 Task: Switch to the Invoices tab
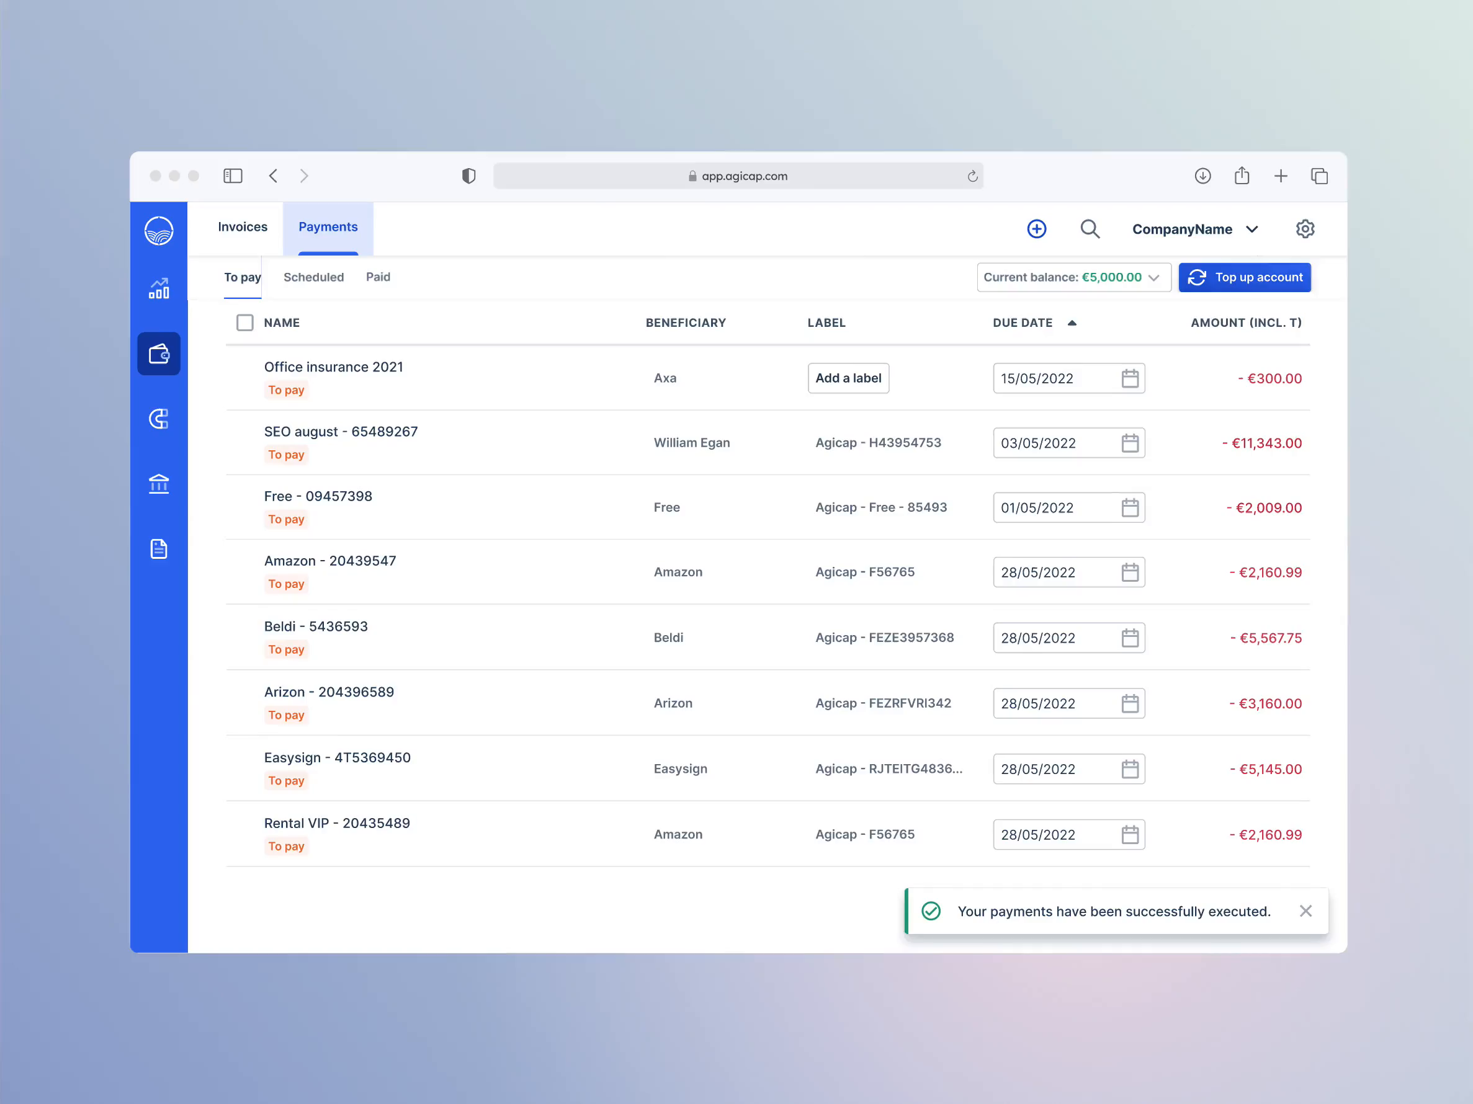coord(243,227)
